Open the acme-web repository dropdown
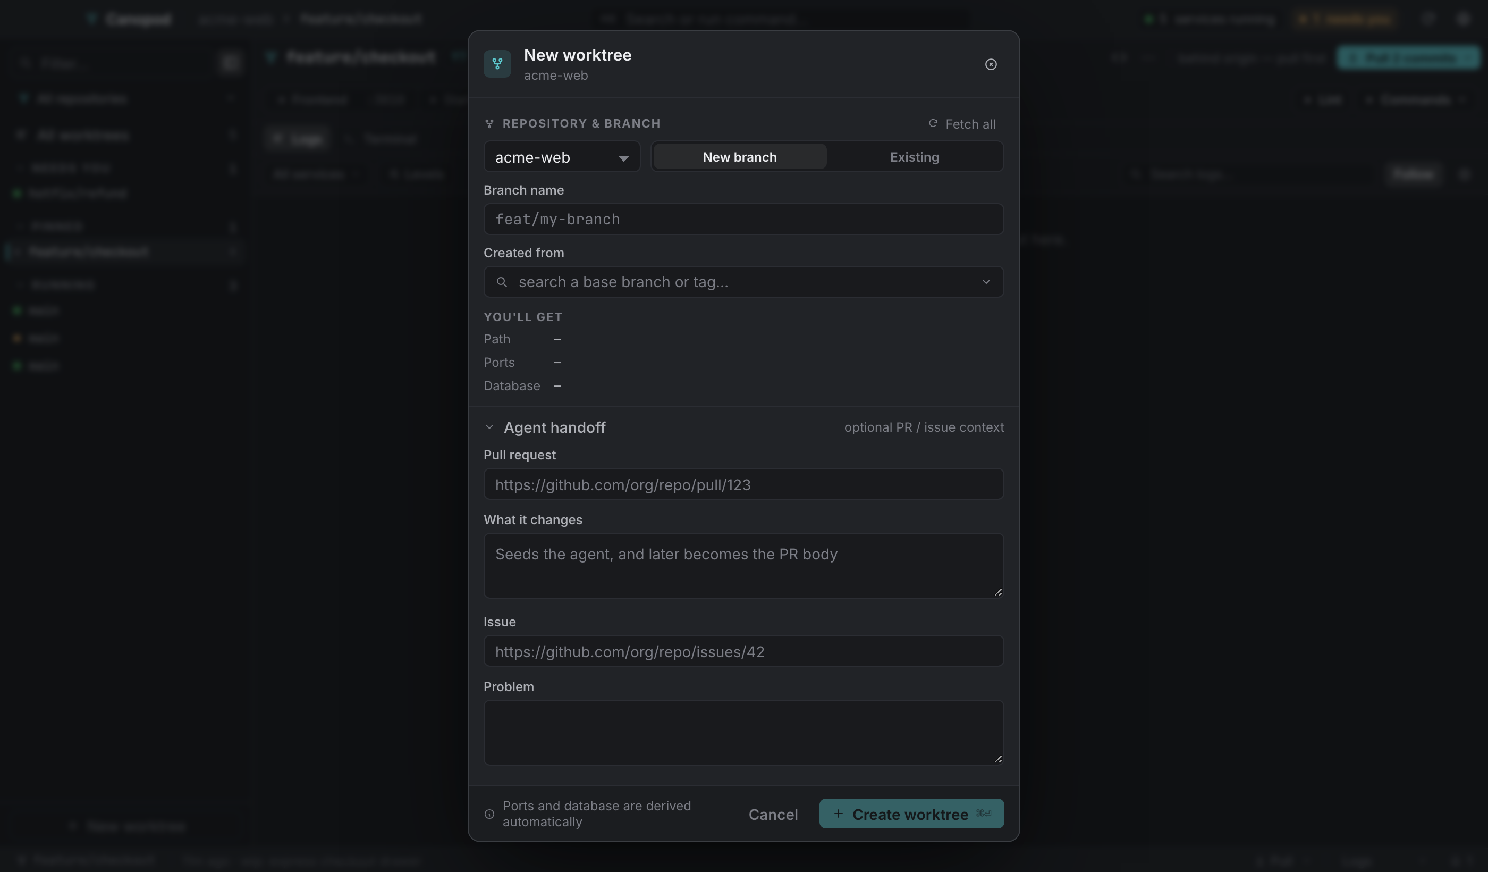The image size is (1488, 872). pos(562,157)
